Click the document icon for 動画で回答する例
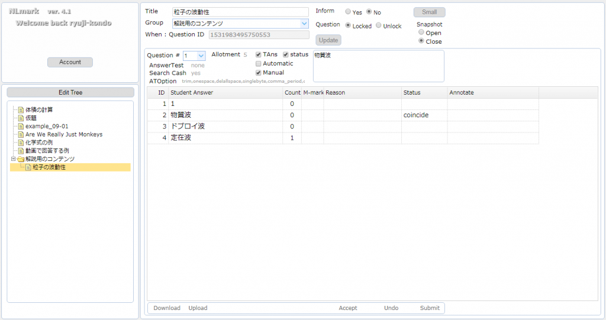Screen dimensions: 606x320 [x=21, y=151]
